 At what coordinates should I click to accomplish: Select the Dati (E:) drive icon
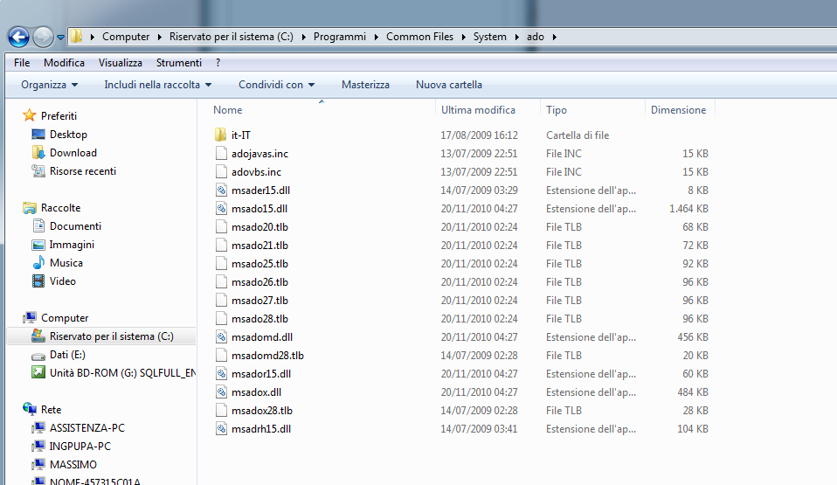pos(38,355)
